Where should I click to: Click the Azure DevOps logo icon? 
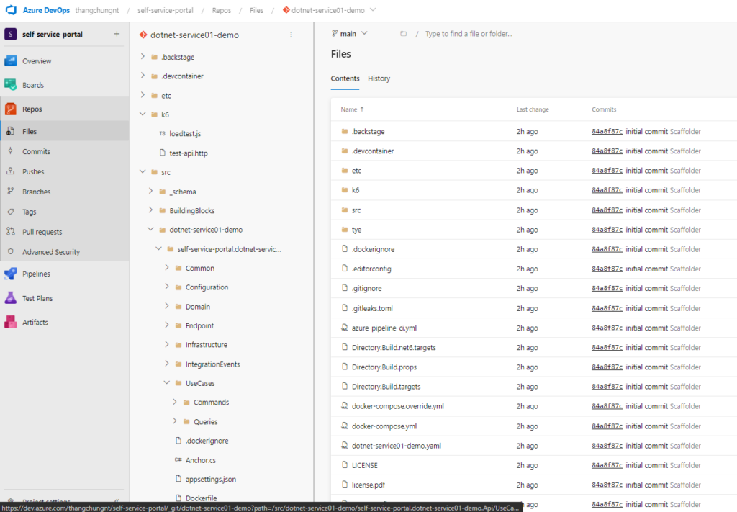pos(11,10)
